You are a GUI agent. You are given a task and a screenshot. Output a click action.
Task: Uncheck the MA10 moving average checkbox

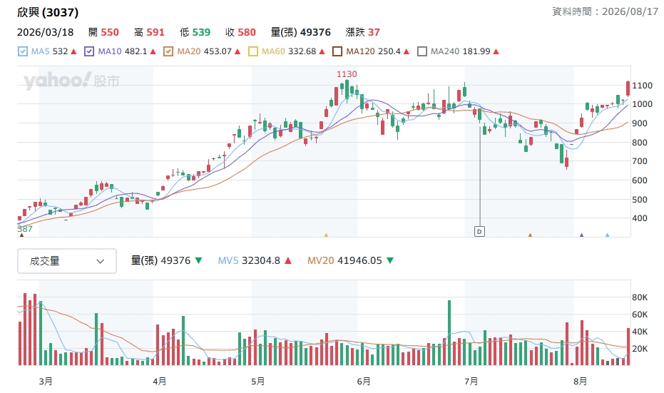[x=89, y=51]
